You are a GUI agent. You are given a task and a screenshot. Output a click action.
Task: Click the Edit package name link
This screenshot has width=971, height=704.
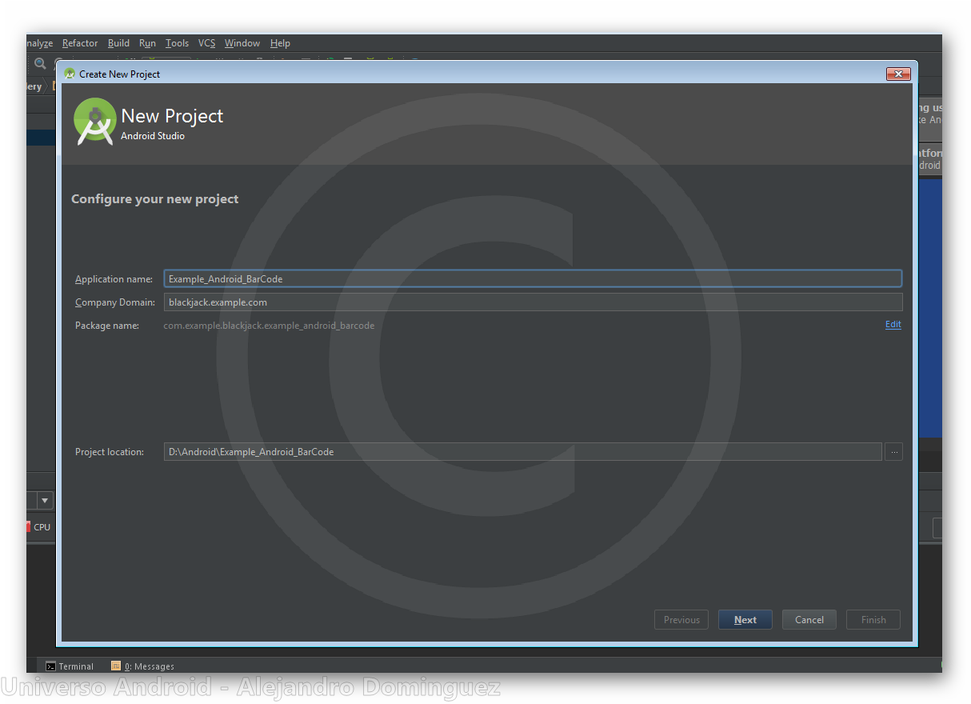(893, 325)
